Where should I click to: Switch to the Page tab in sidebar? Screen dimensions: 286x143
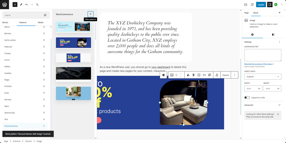point(246,13)
